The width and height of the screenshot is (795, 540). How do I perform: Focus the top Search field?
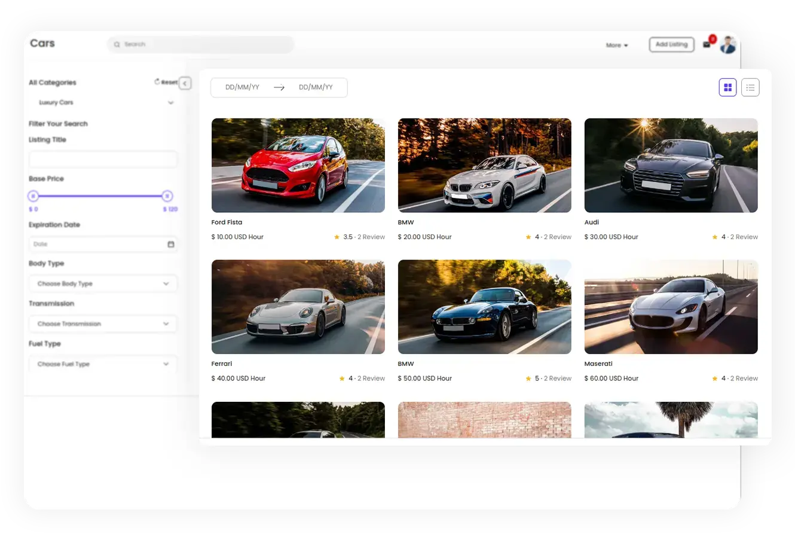(x=200, y=44)
